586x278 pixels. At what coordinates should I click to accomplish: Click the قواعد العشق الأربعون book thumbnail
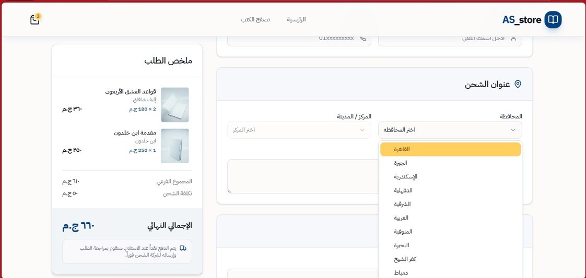click(175, 105)
